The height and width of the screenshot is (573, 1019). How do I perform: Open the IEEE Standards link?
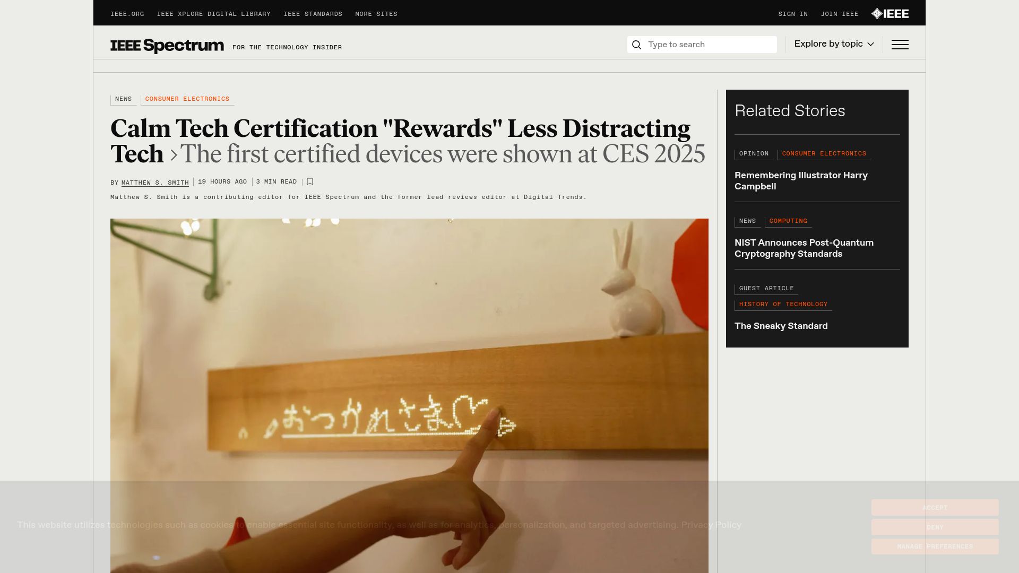pos(313,14)
